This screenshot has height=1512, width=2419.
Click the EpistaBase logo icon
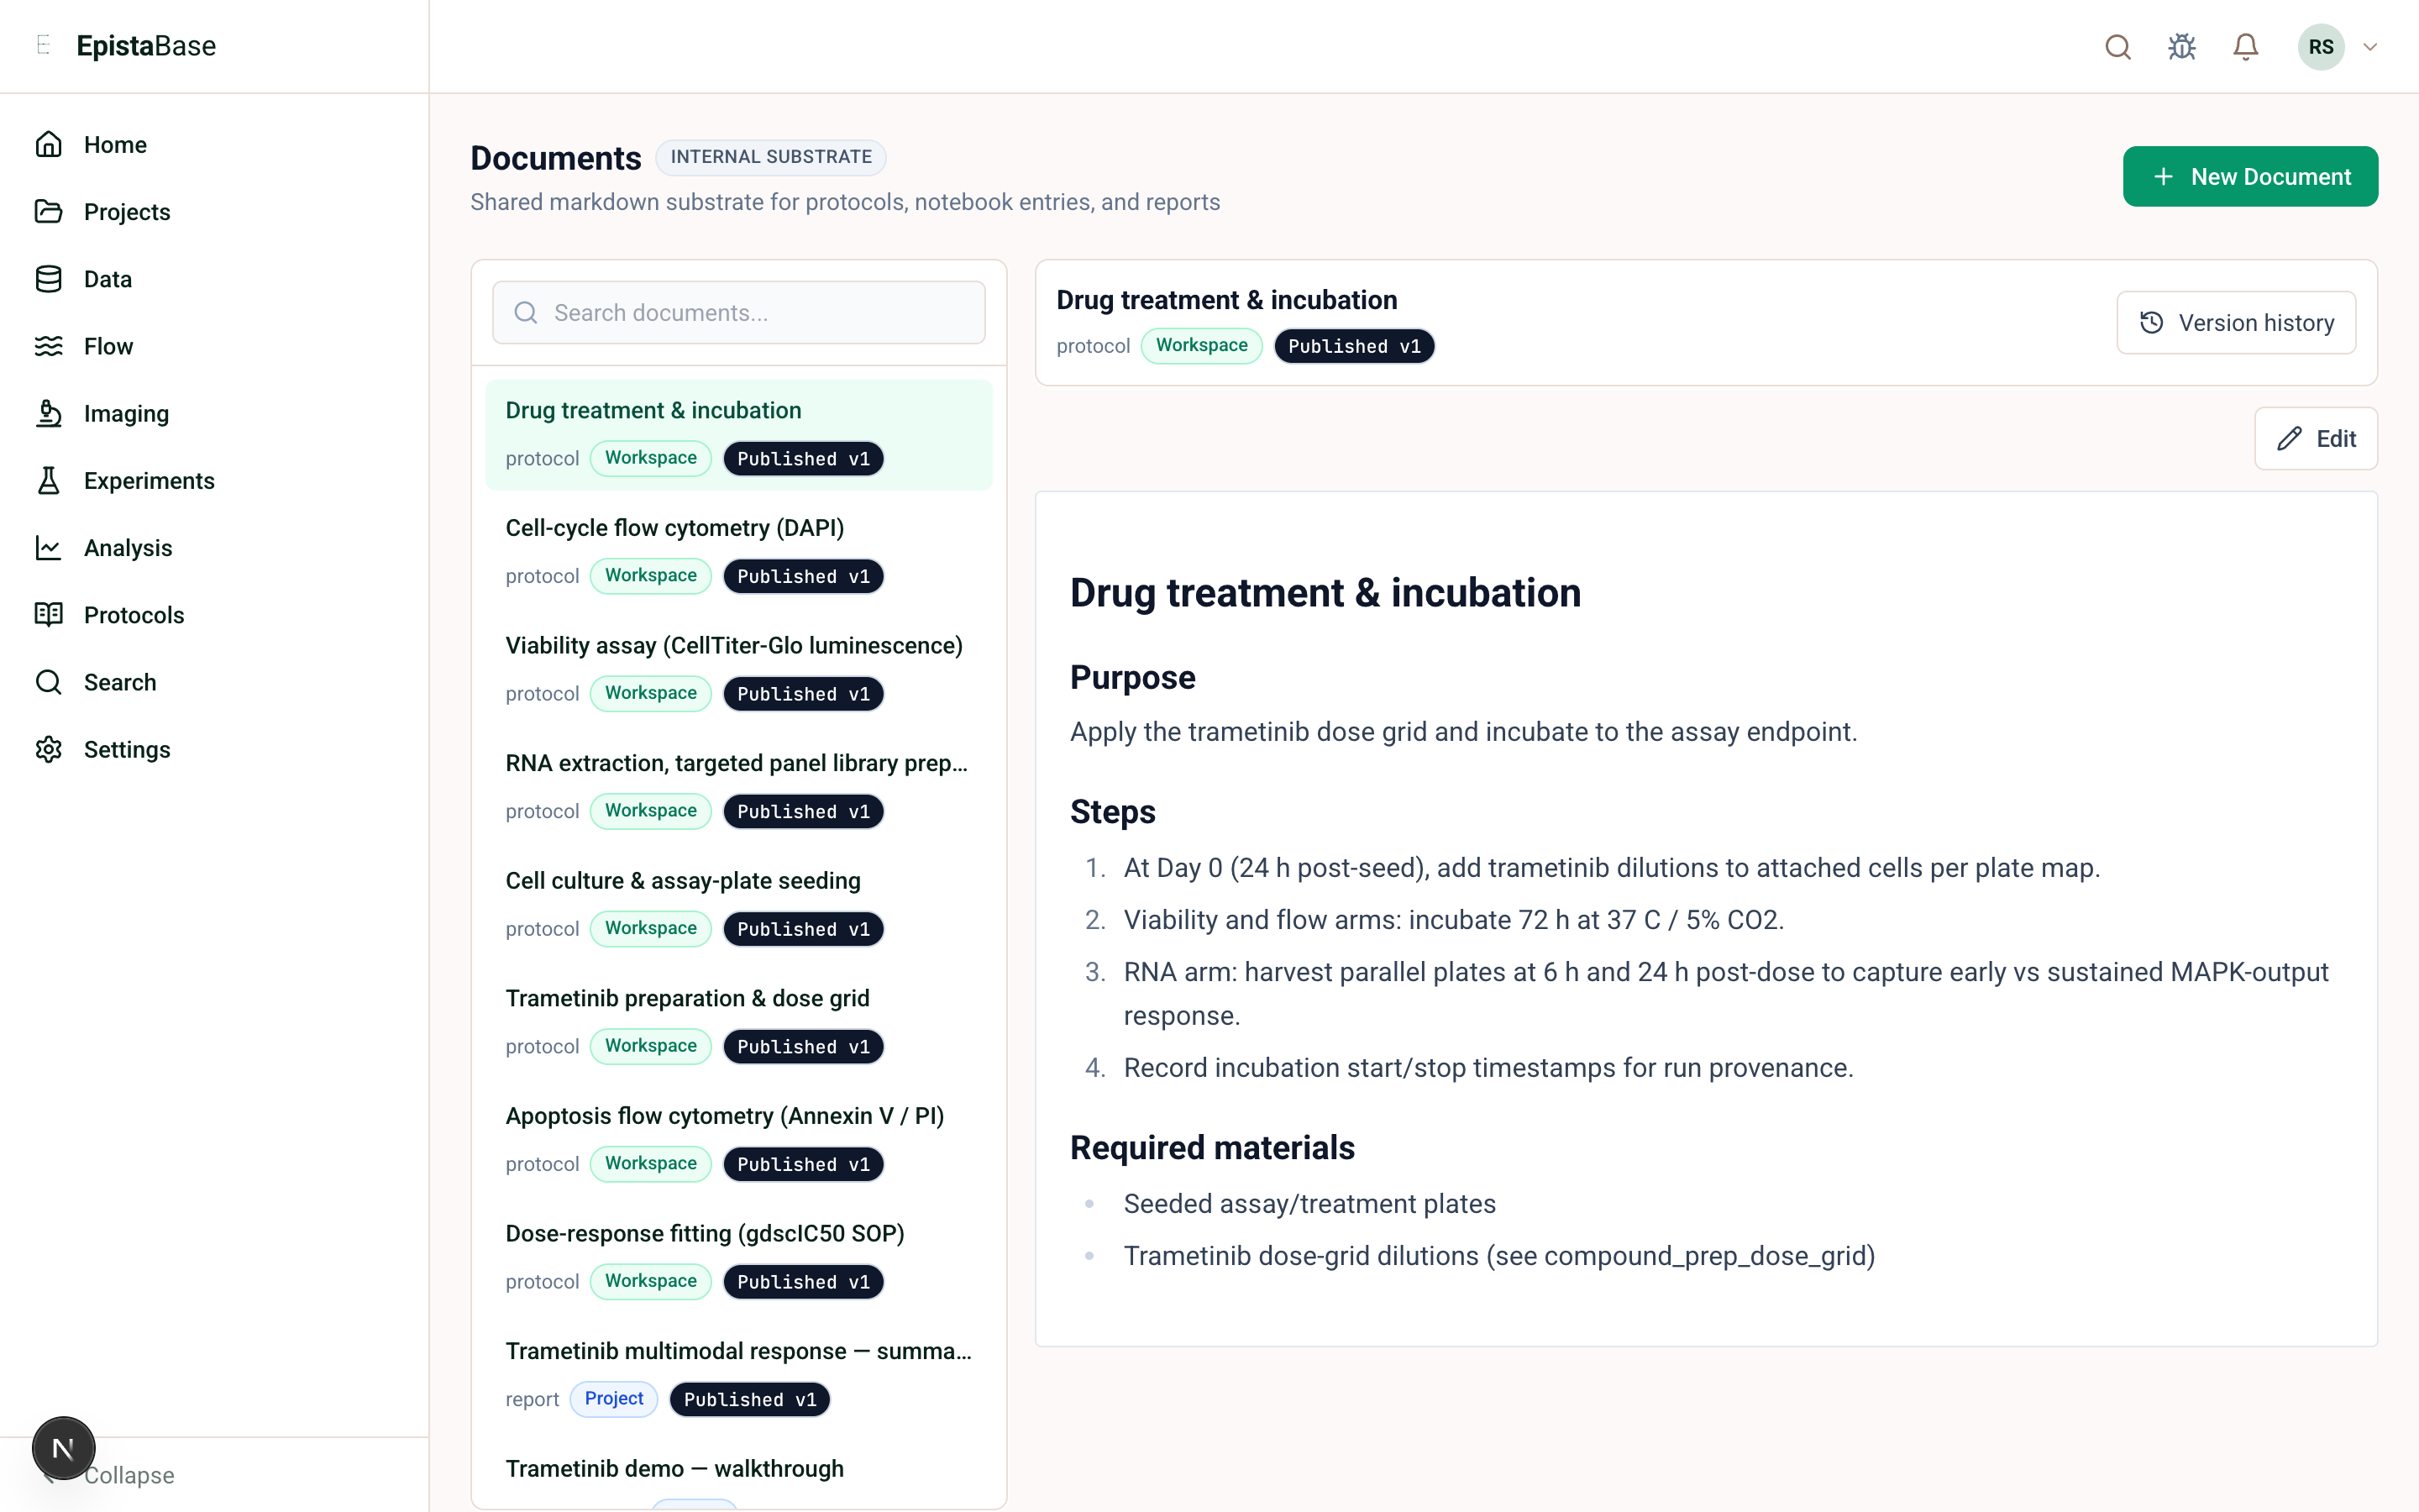pyautogui.click(x=43, y=45)
